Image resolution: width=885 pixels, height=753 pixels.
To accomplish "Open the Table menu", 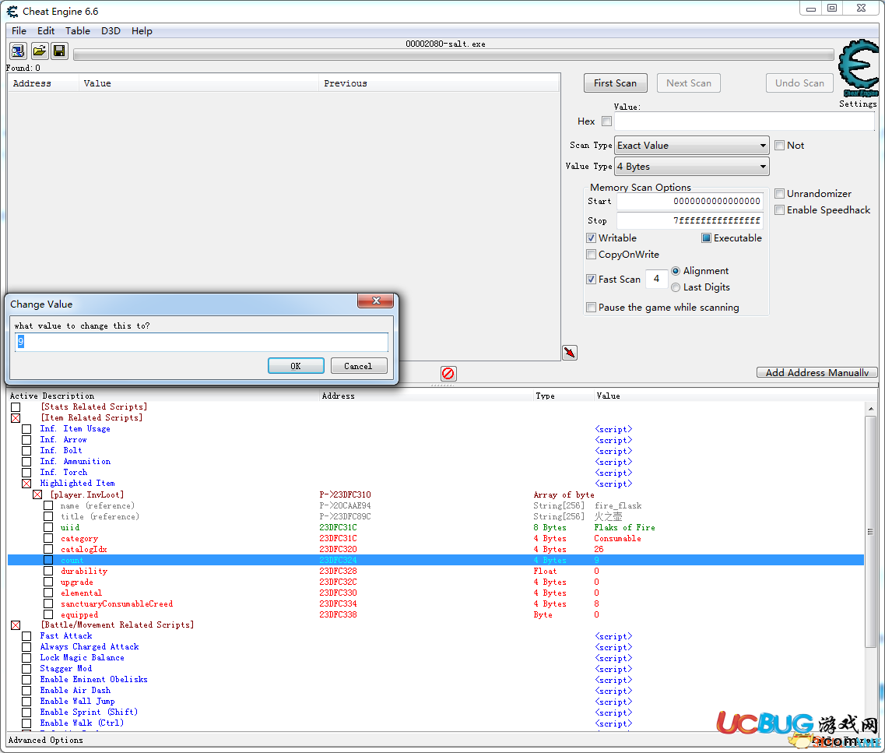I will pyautogui.click(x=77, y=31).
